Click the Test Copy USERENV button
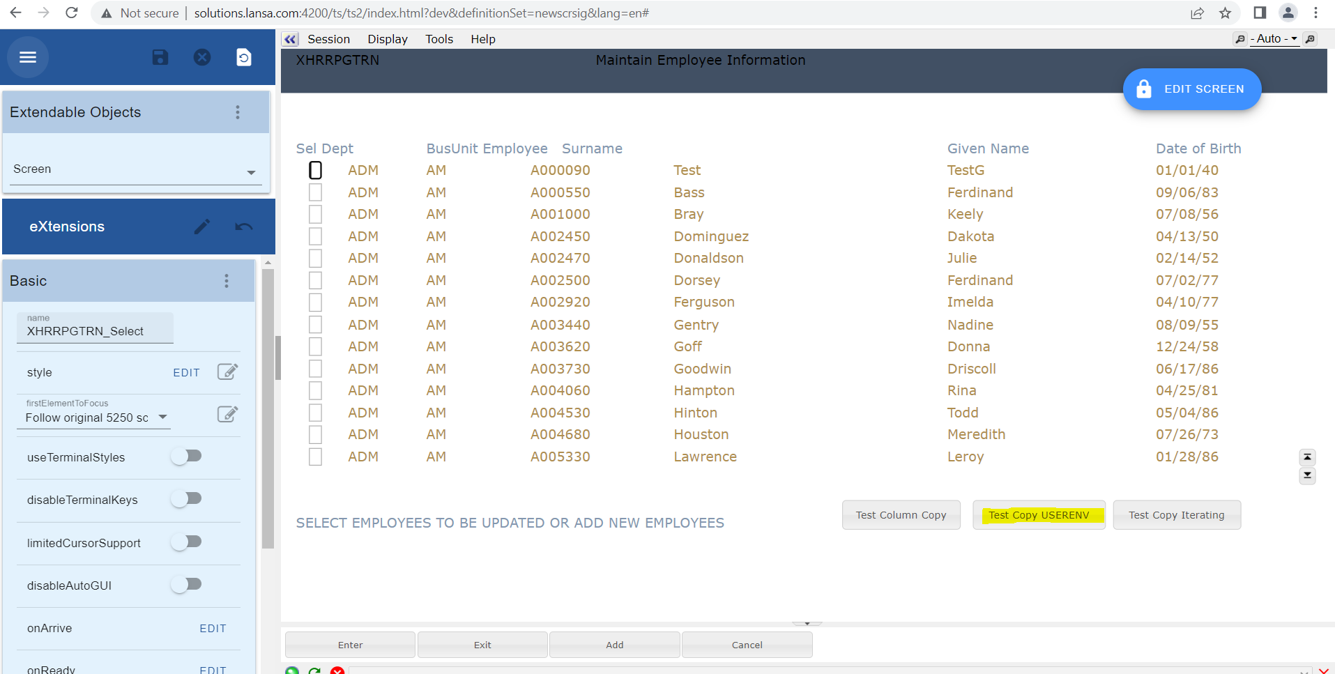Image resolution: width=1335 pixels, height=674 pixels. pos(1039,514)
